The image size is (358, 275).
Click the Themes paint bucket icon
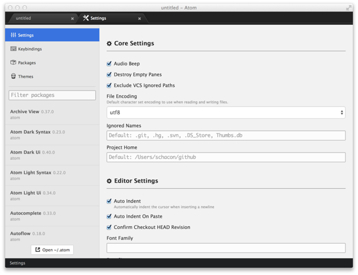(x=13, y=76)
